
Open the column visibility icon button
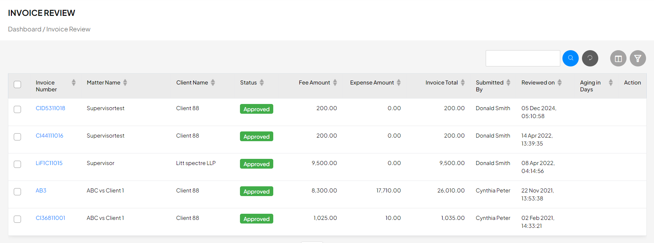click(x=618, y=58)
